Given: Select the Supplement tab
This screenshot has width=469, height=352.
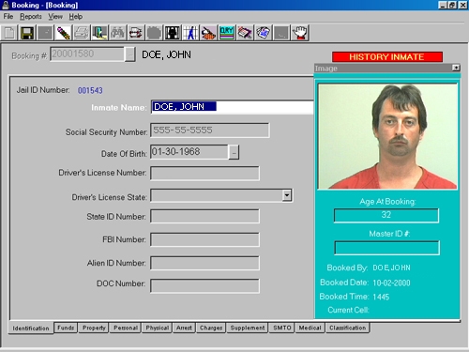Looking at the screenshot, I should 248,328.
